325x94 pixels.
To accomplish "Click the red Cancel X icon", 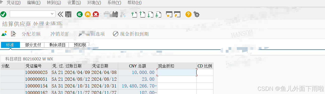I will [x=96, y=14].
